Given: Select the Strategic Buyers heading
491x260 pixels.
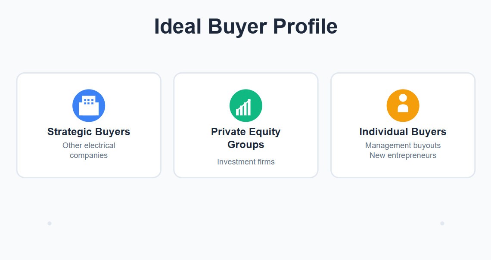Looking at the screenshot, I should (89, 132).
